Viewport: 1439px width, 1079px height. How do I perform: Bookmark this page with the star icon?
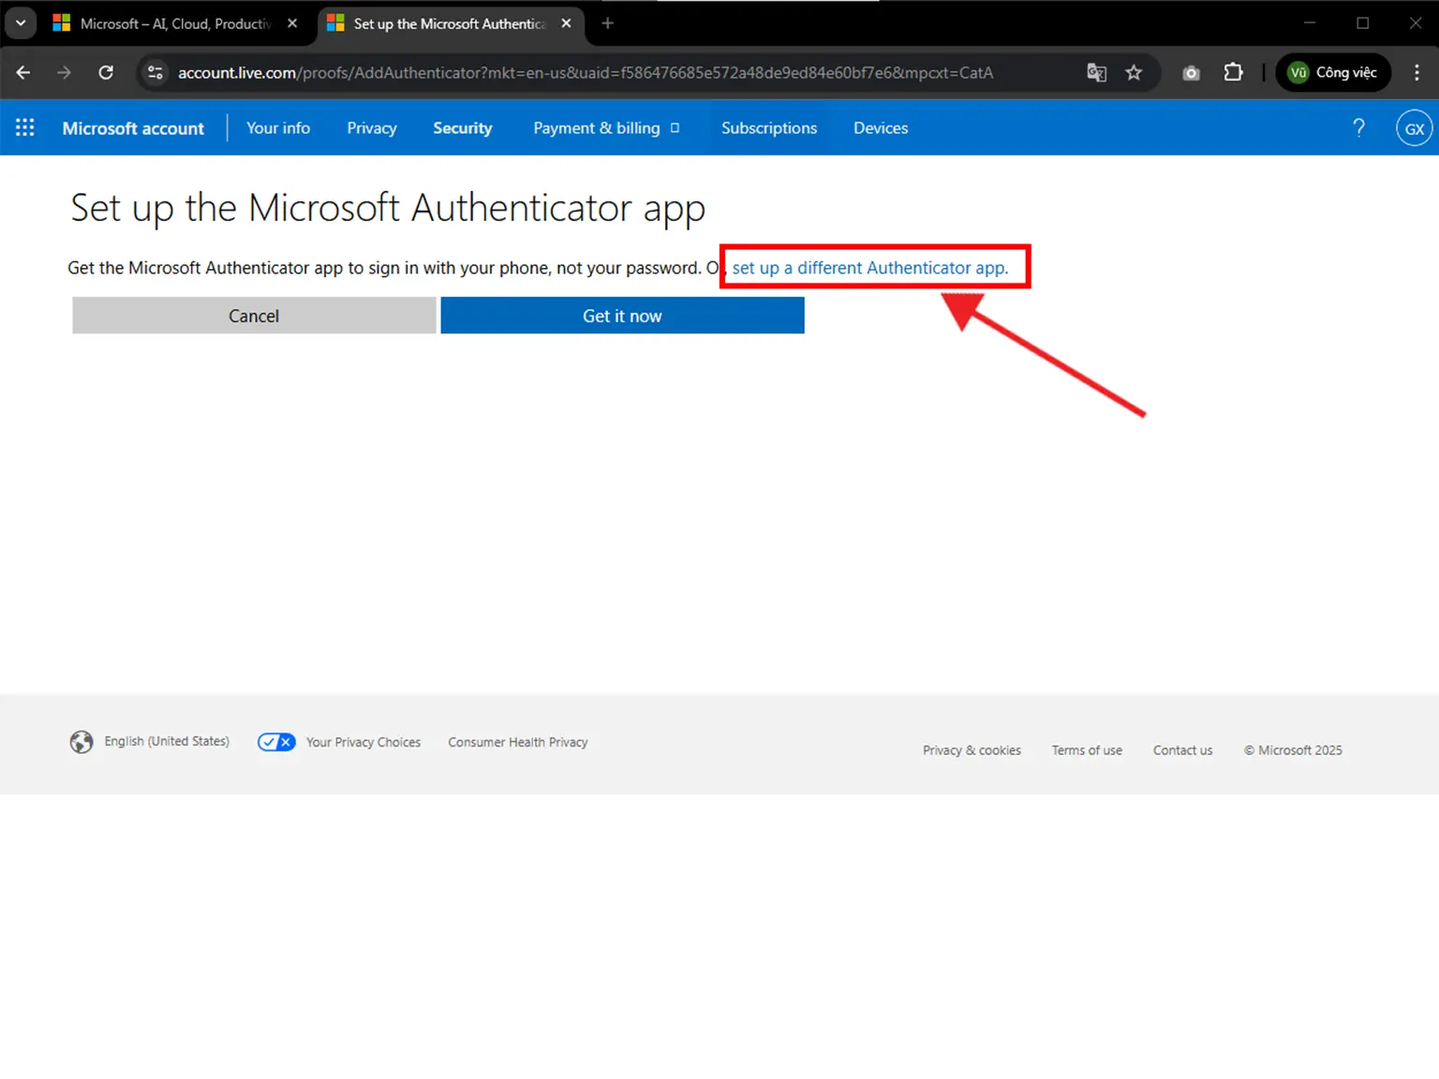pos(1134,72)
